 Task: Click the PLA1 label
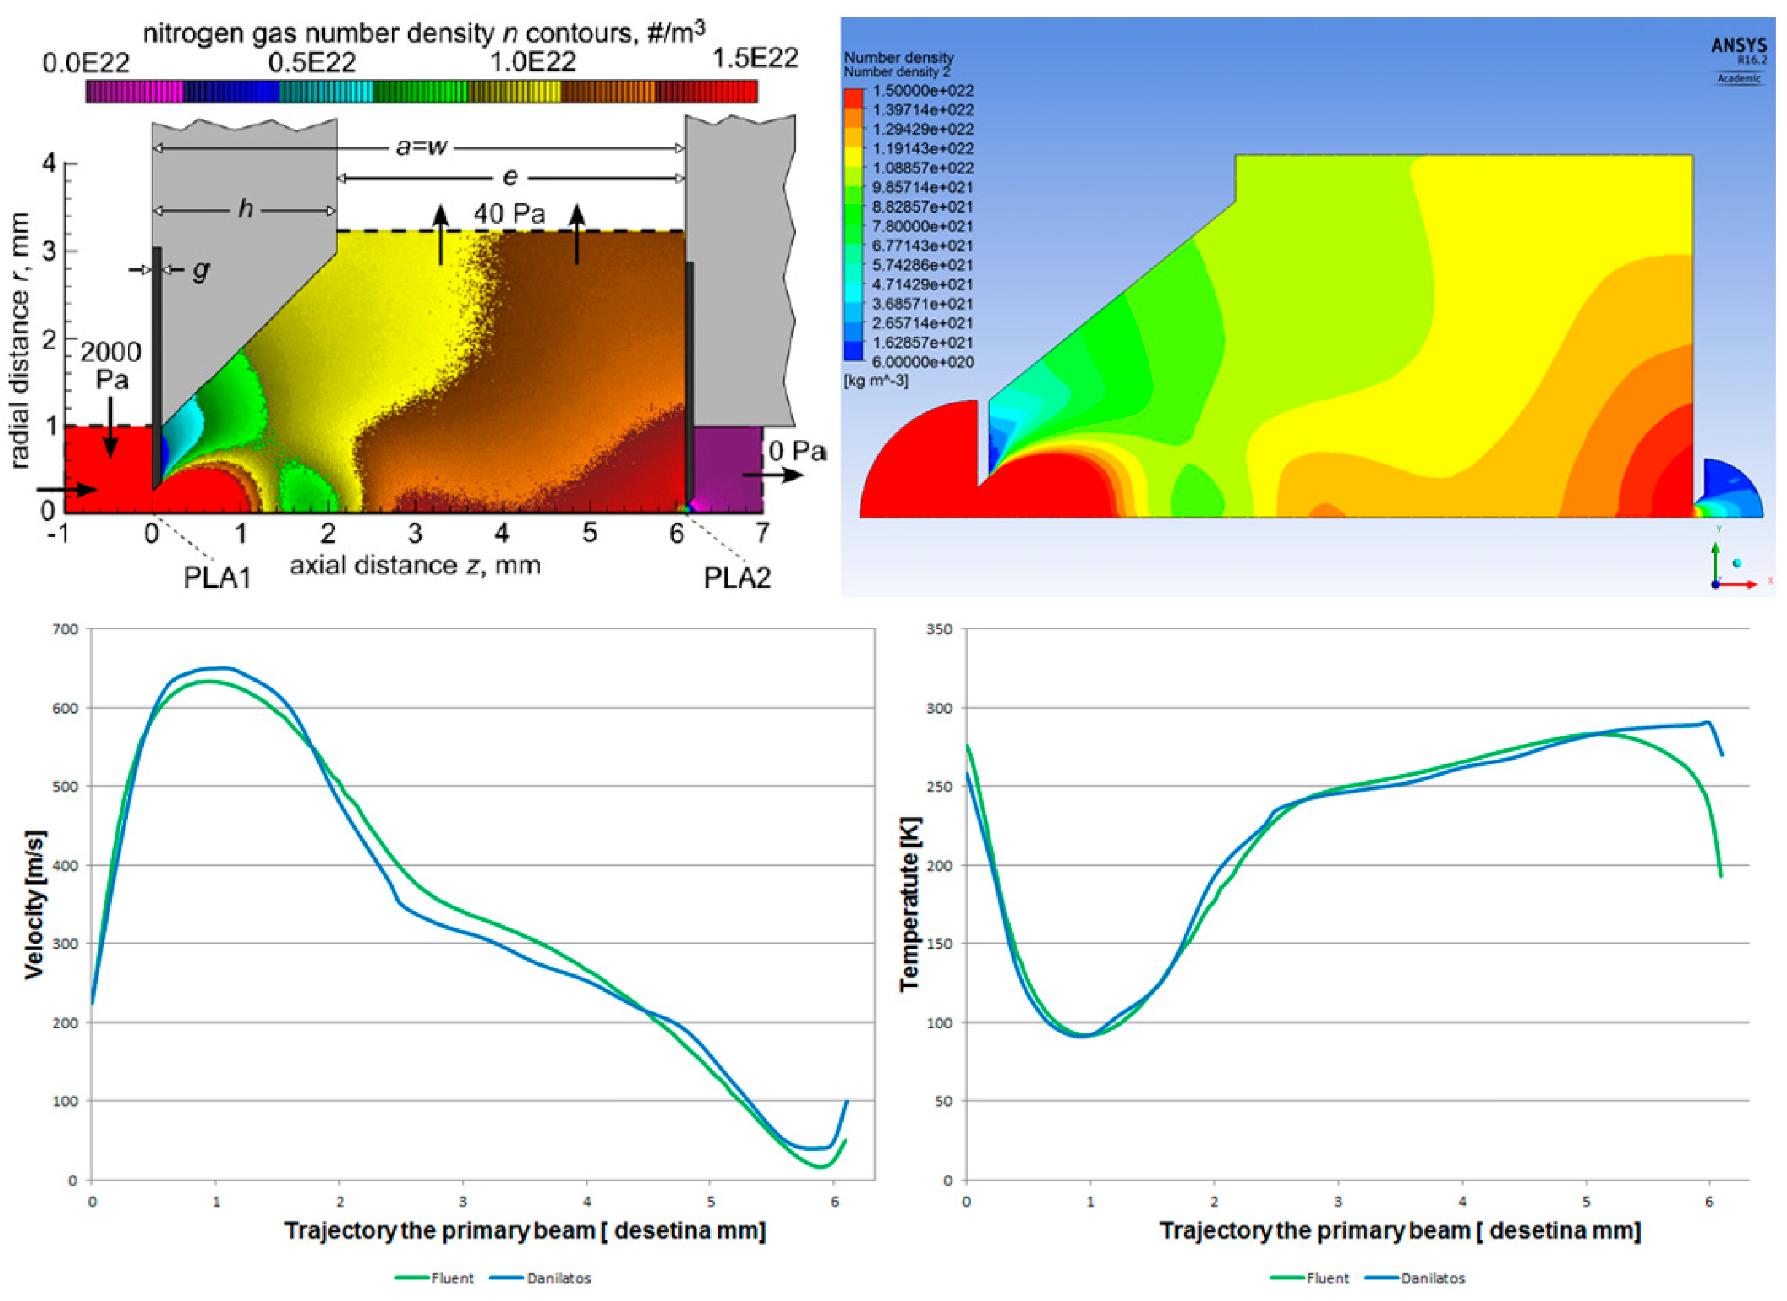pyautogui.click(x=216, y=577)
